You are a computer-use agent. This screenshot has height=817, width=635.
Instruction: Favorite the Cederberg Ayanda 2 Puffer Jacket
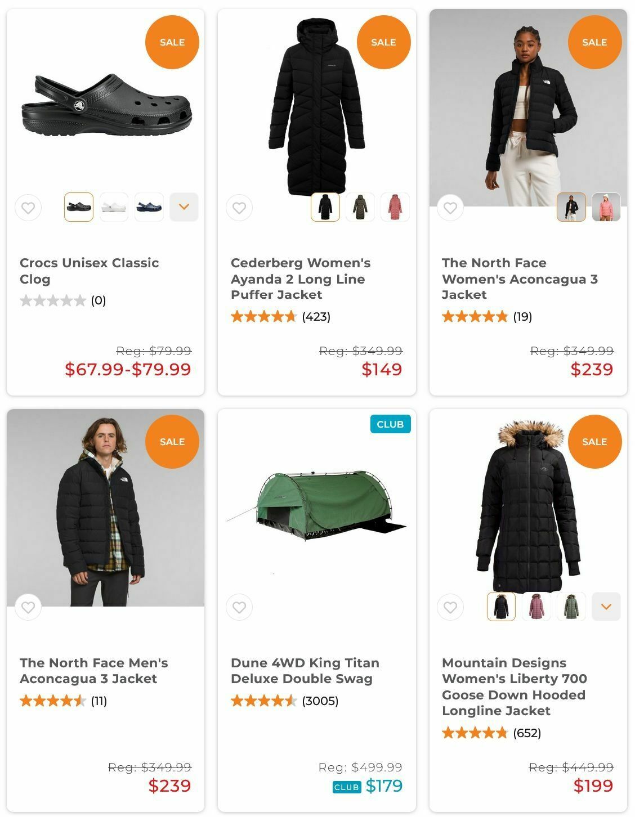[x=239, y=208]
